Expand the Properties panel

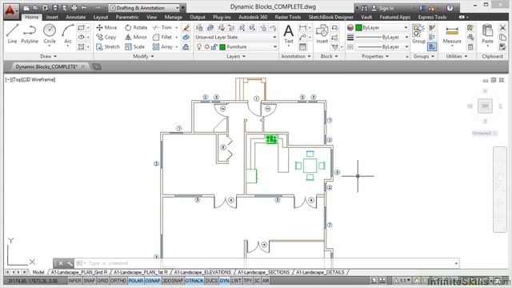coord(375,57)
